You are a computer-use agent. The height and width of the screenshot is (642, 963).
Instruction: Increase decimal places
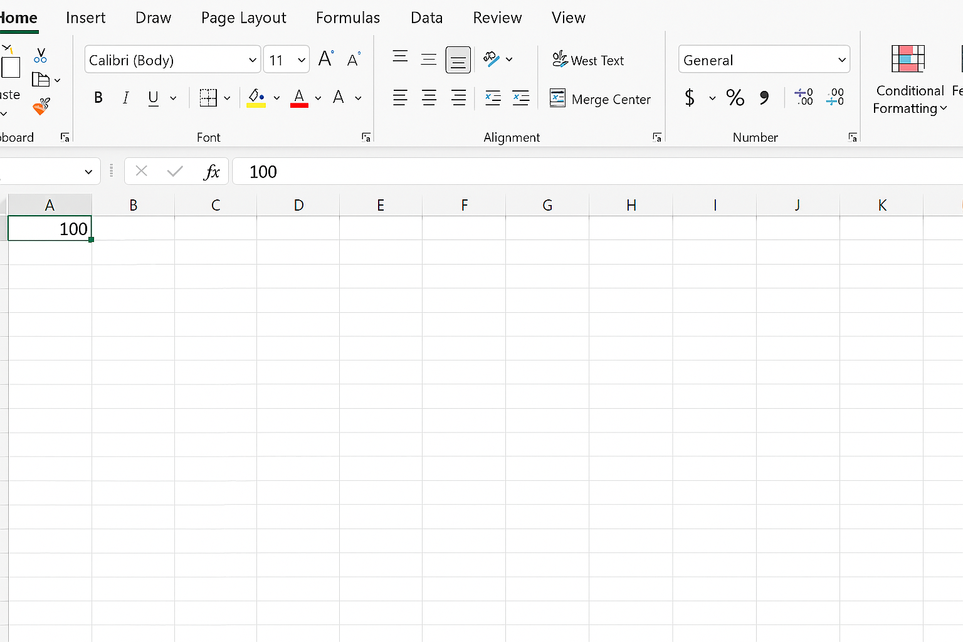(804, 97)
